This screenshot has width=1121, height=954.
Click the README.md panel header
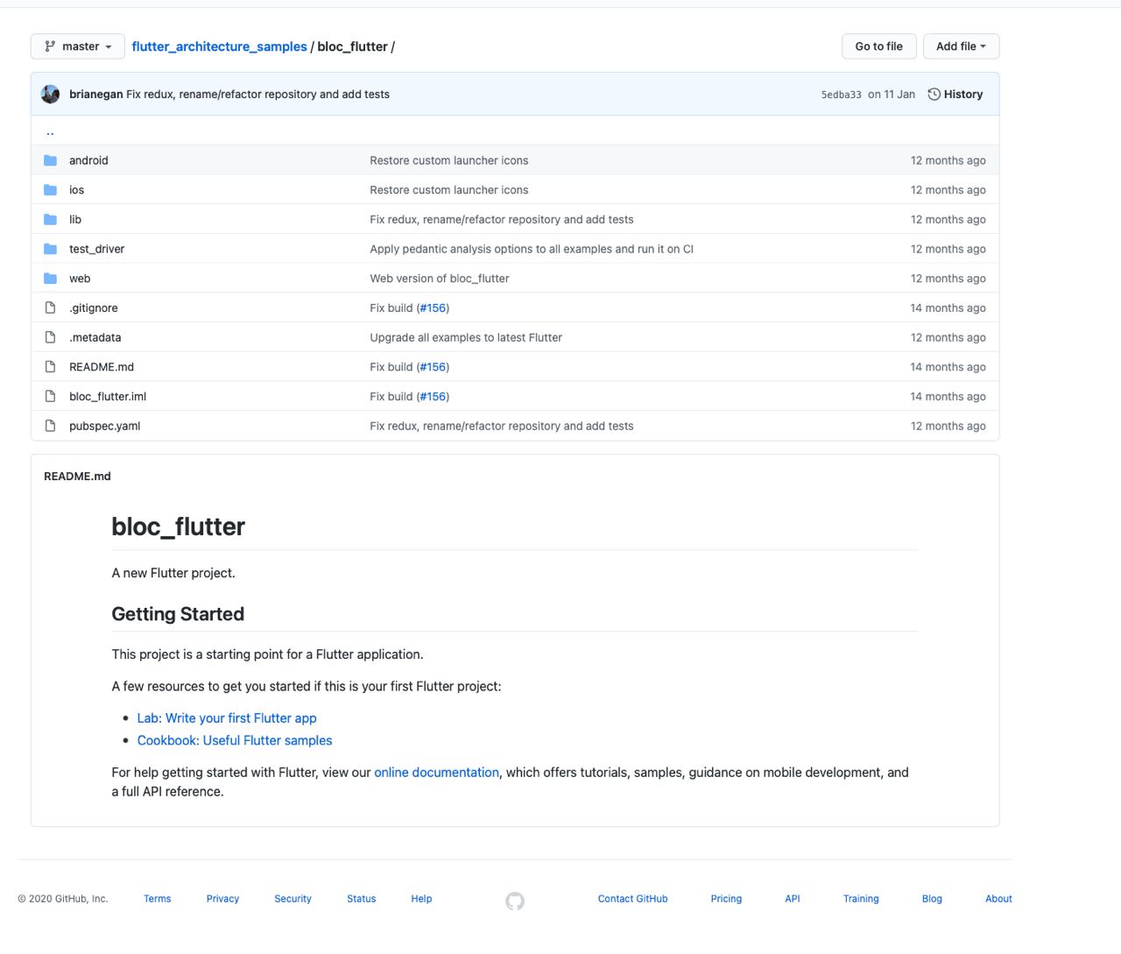click(77, 477)
